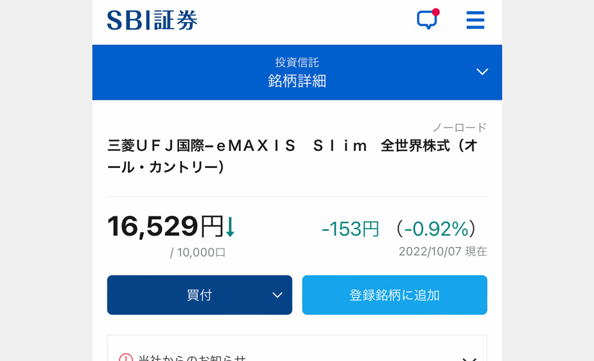The width and height of the screenshot is (594, 361).
Task: Select the 投資信託 label in blue header
Action: point(297,62)
